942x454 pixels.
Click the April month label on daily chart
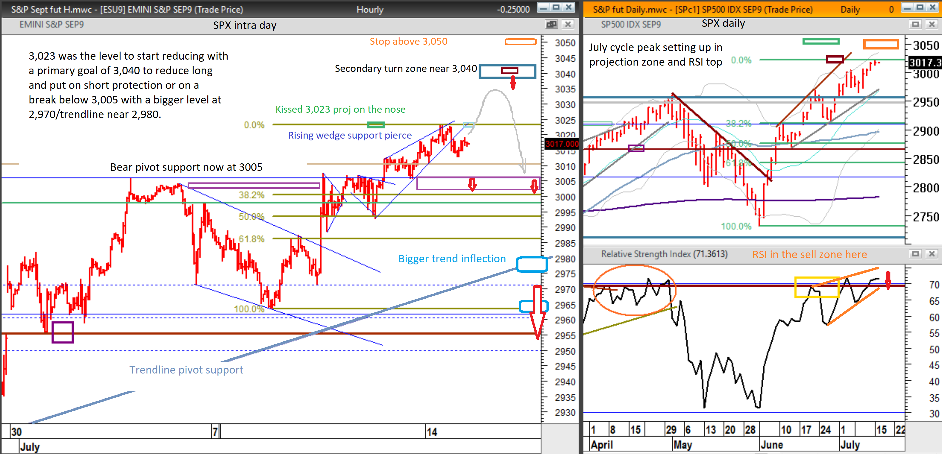tap(602, 445)
